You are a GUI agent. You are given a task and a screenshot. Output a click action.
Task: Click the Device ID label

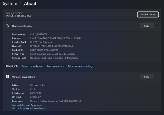pyautogui.click(x=17, y=46)
